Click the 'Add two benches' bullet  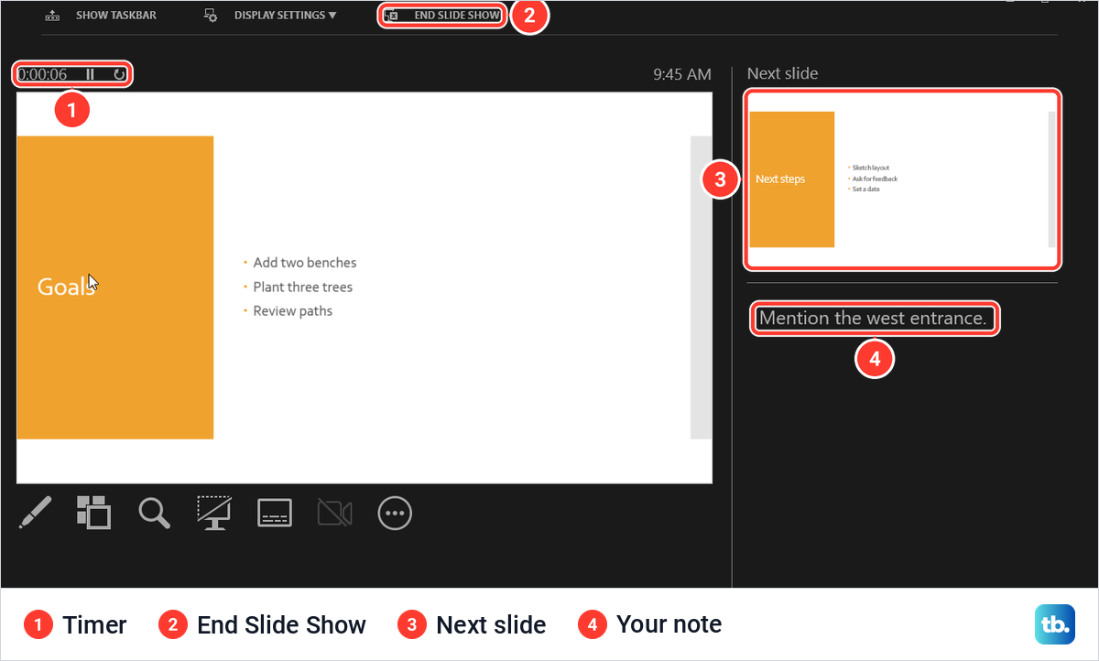tap(305, 263)
